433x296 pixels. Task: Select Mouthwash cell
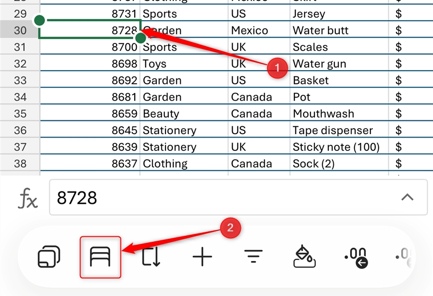(339, 113)
